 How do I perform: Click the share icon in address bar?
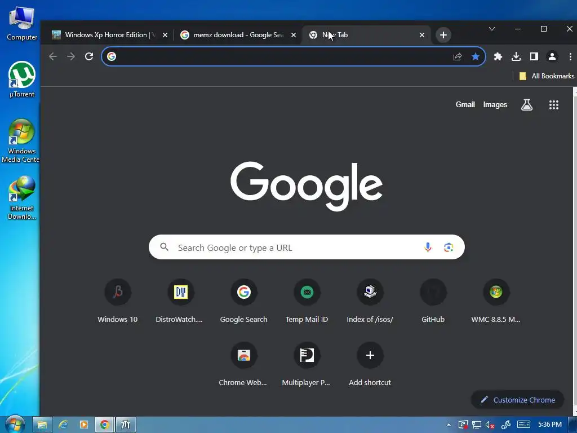[458, 56]
